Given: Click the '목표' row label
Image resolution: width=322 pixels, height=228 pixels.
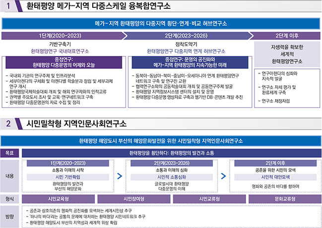Looking at the screenshot, I should pyautogui.click(x=9, y=153).
